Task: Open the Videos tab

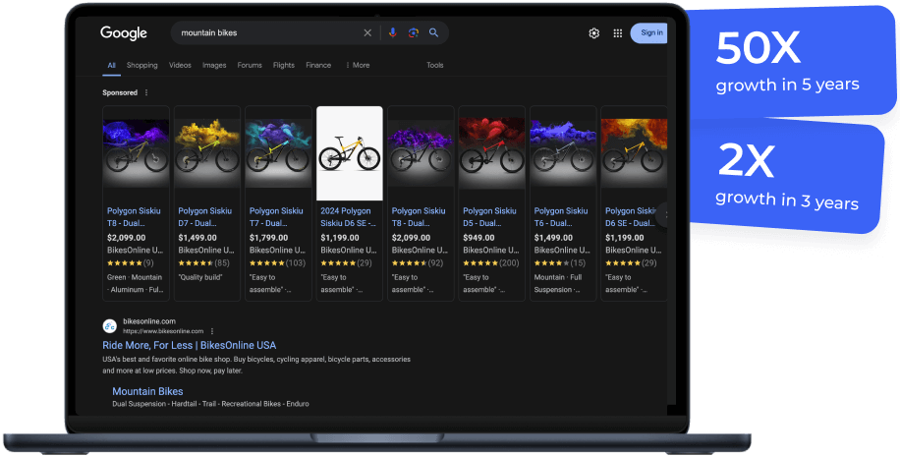Action: pyautogui.click(x=180, y=65)
